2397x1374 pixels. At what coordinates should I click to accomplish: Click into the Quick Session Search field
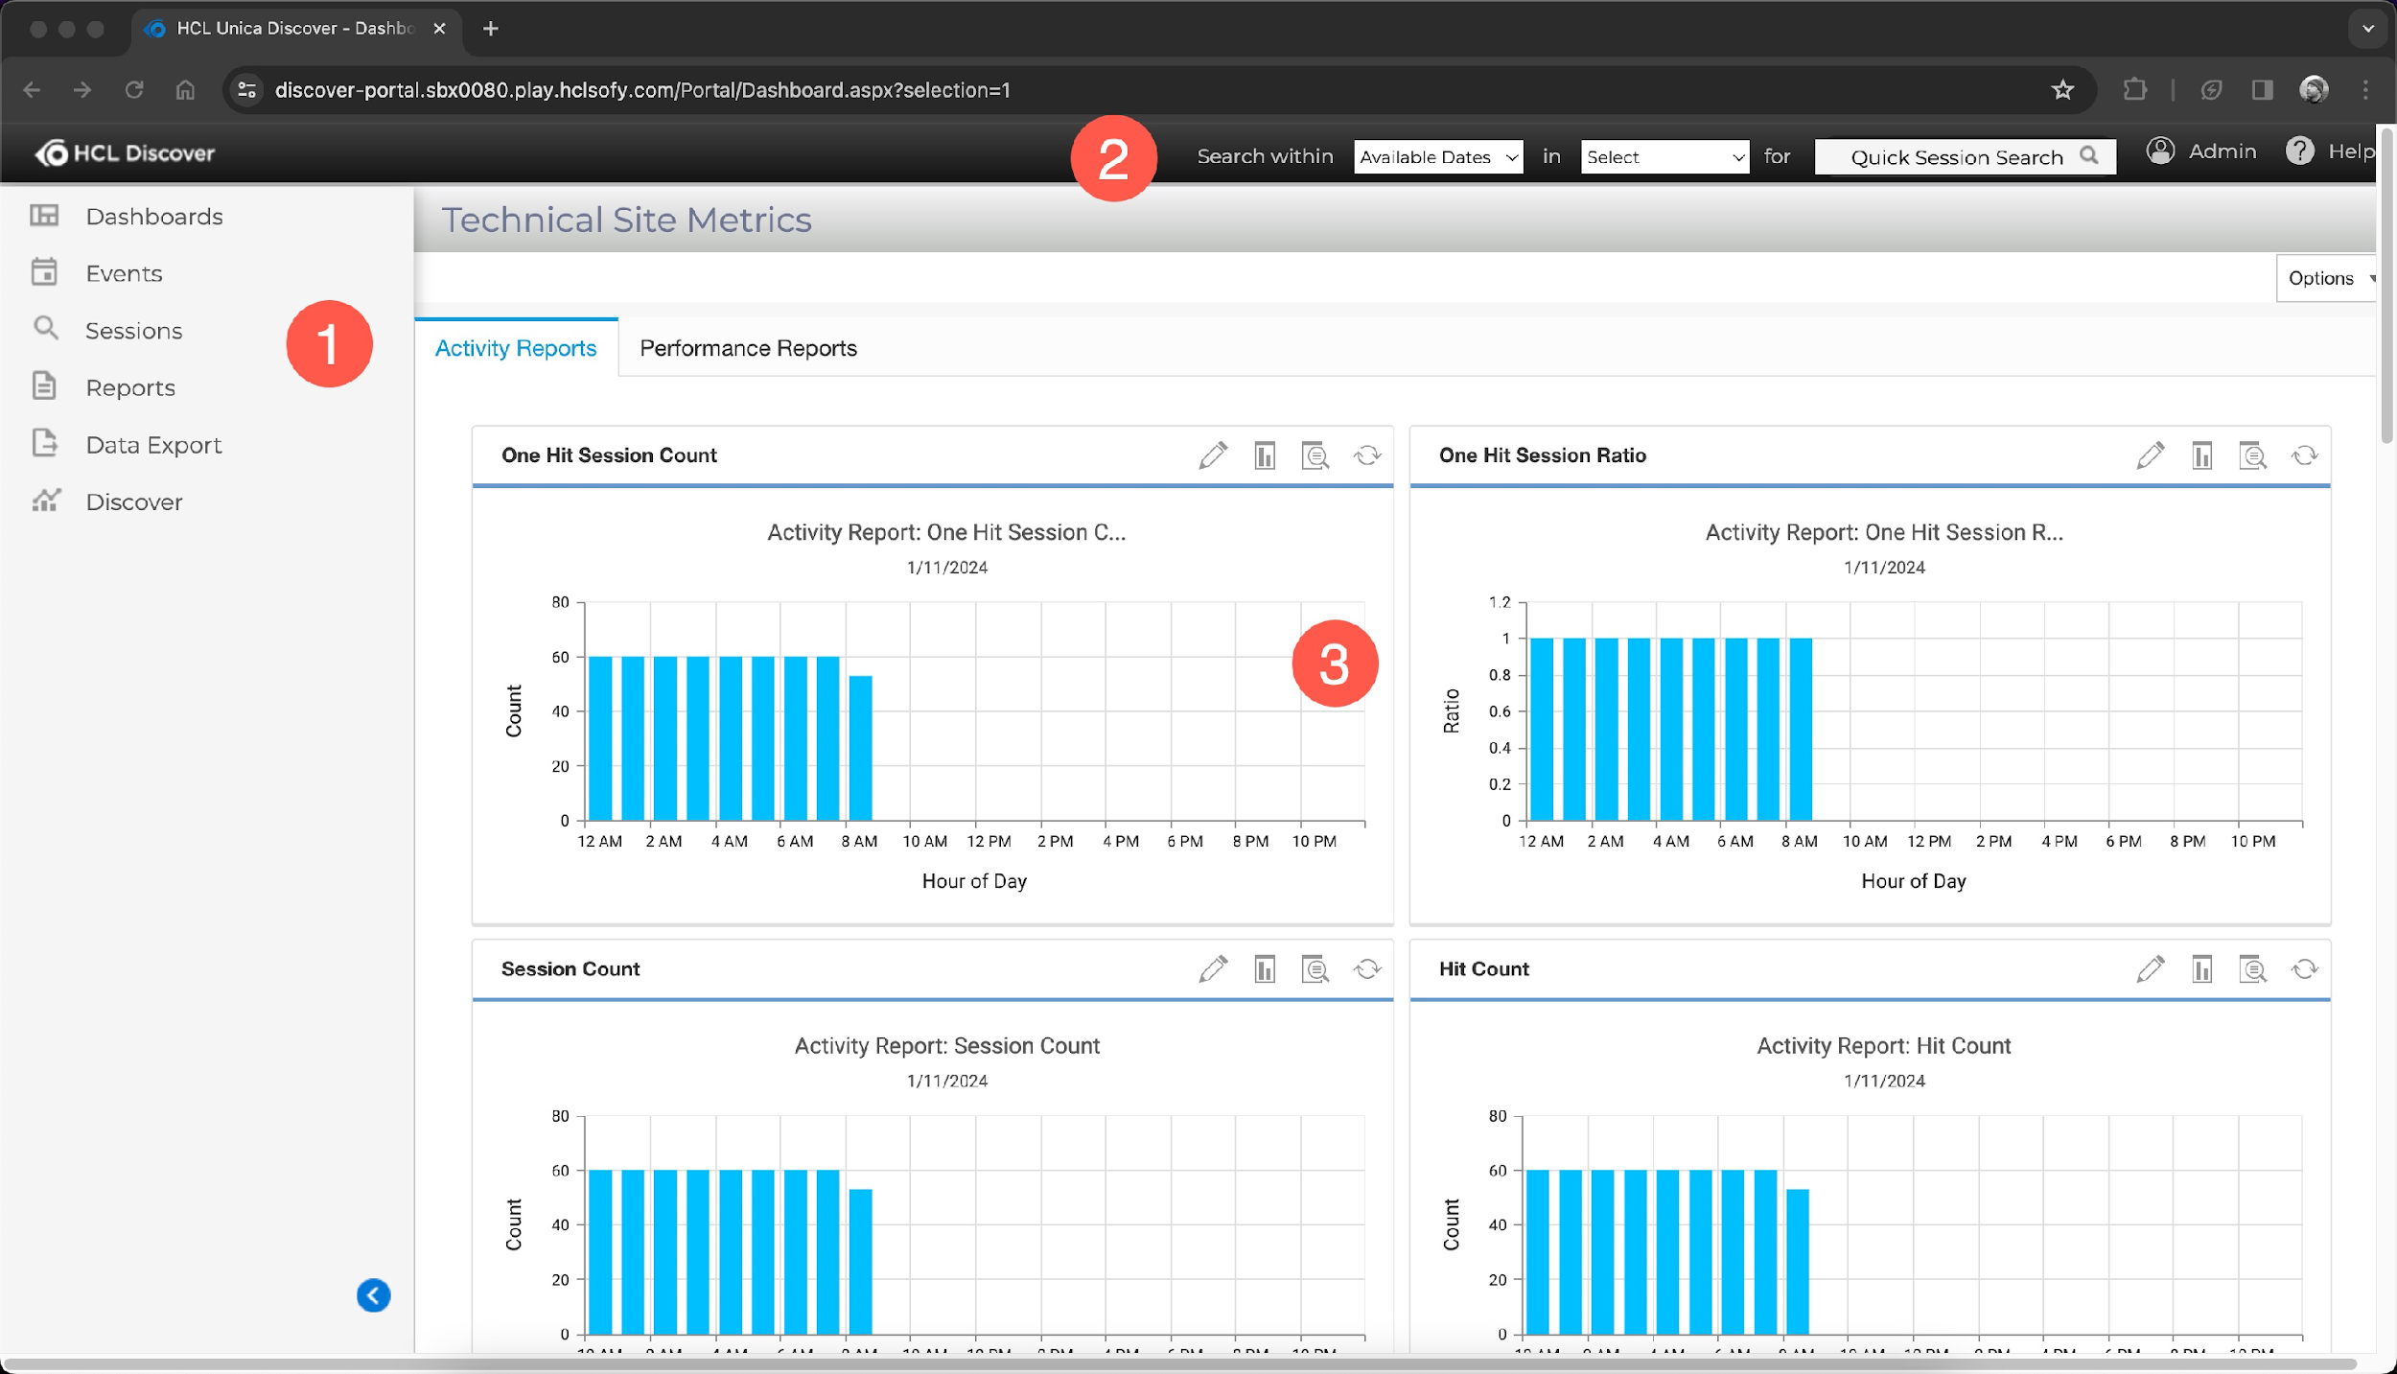coord(1954,157)
